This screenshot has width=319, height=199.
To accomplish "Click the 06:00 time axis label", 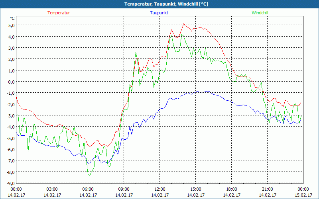I will coord(88,189).
